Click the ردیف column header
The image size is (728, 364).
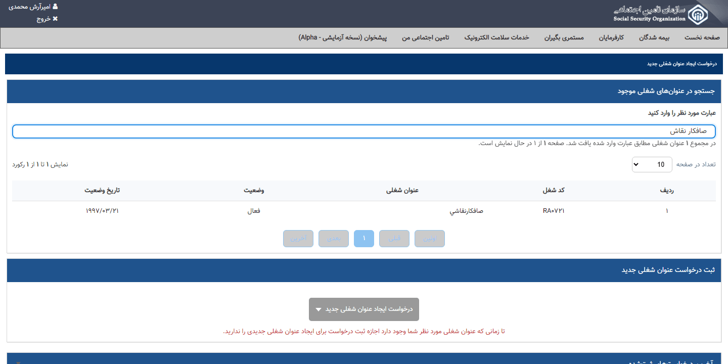point(667,191)
